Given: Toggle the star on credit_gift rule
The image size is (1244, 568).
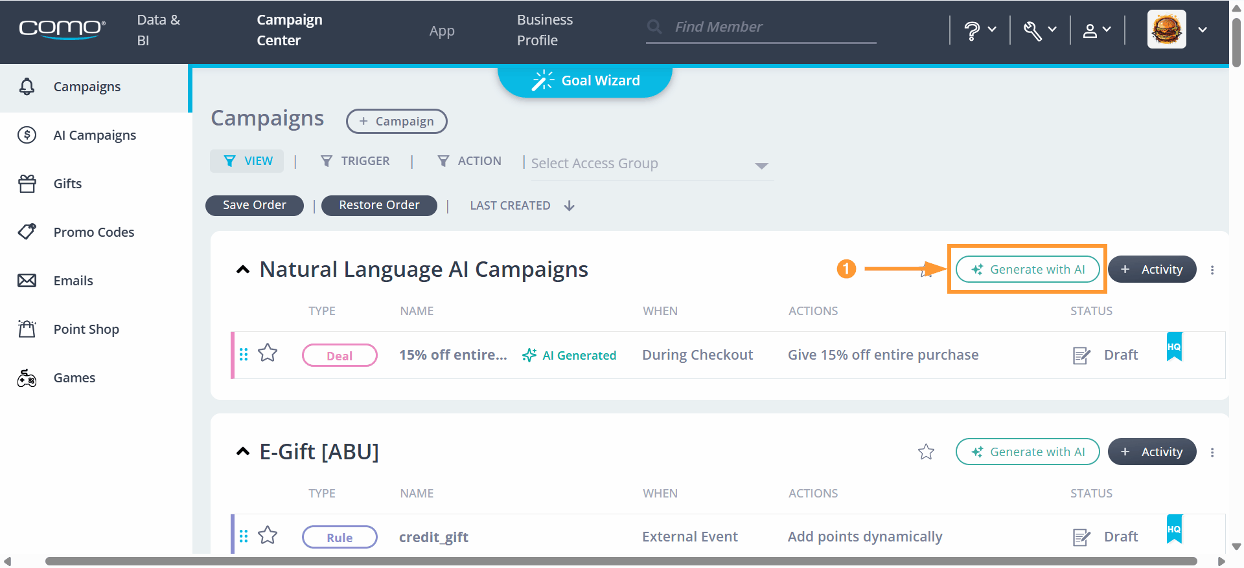Looking at the screenshot, I should pos(268,536).
